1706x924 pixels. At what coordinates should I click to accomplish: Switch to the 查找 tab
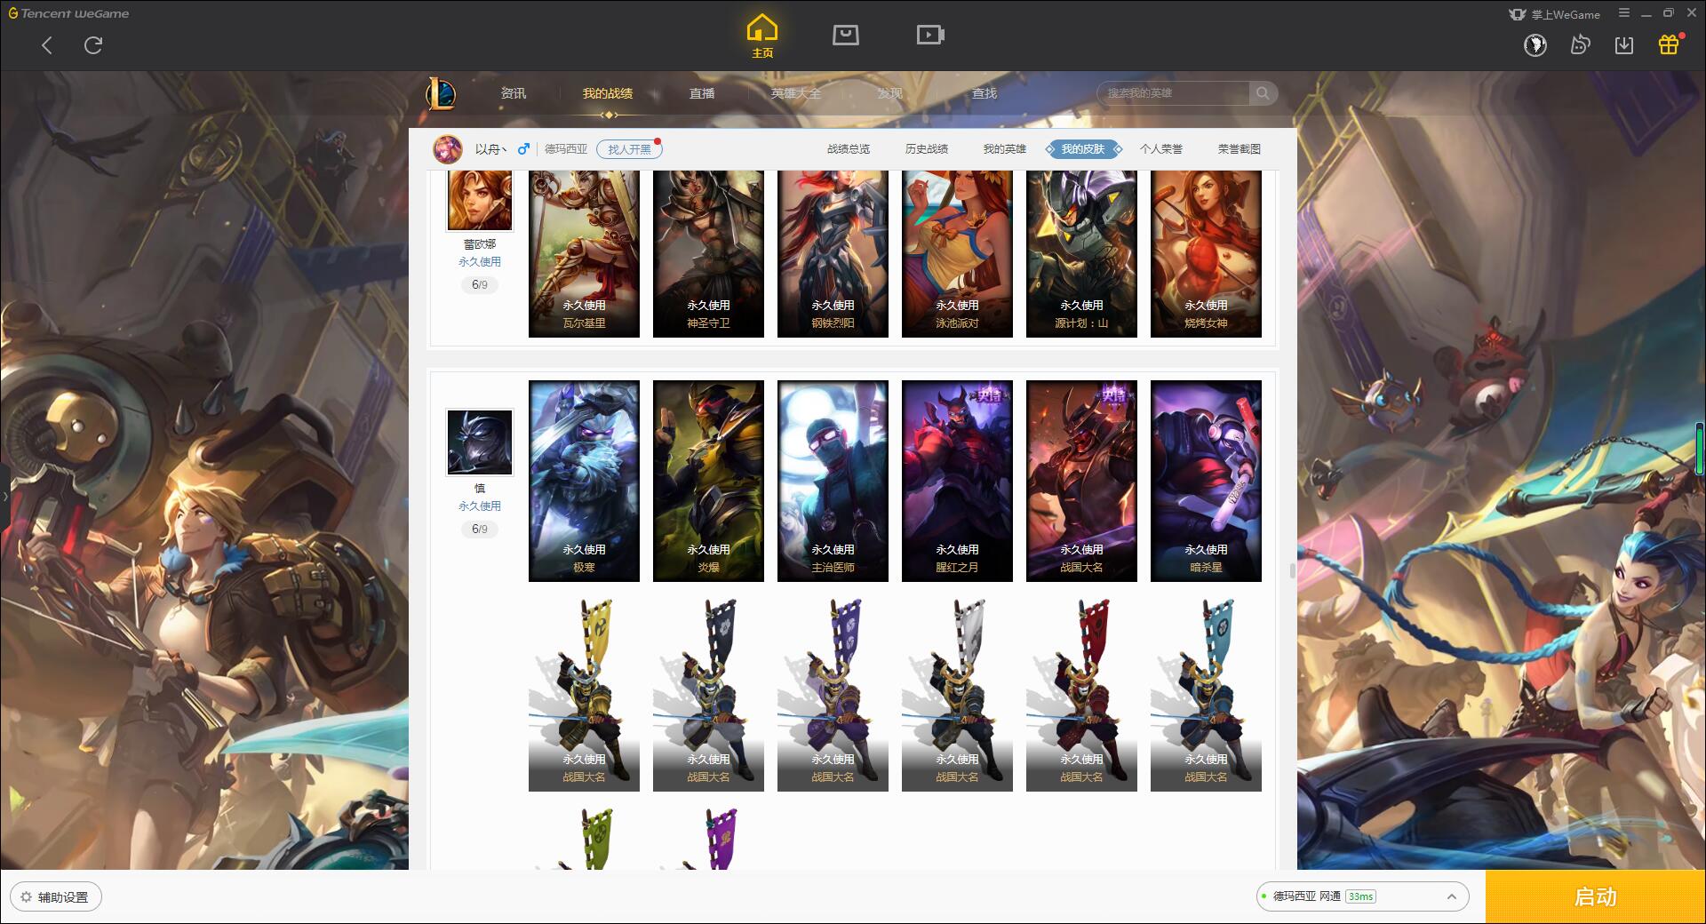tap(985, 93)
